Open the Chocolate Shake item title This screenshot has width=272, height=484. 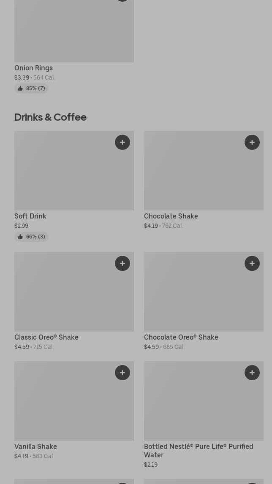[x=171, y=216]
